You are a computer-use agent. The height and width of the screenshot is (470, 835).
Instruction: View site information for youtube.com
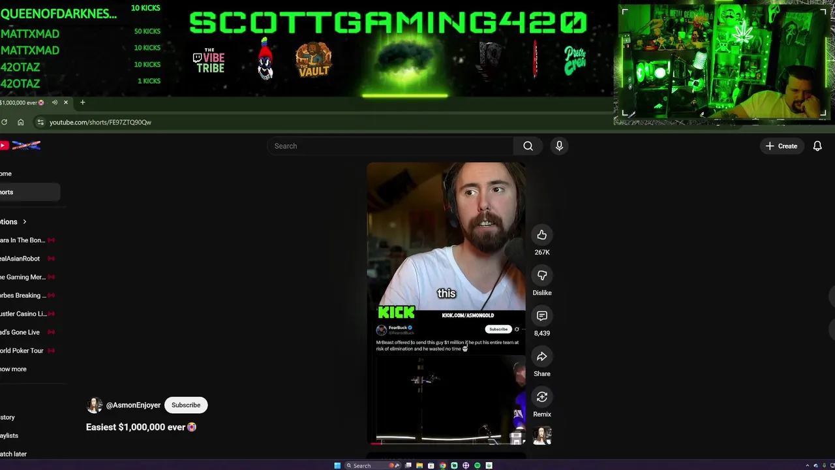point(40,122)
